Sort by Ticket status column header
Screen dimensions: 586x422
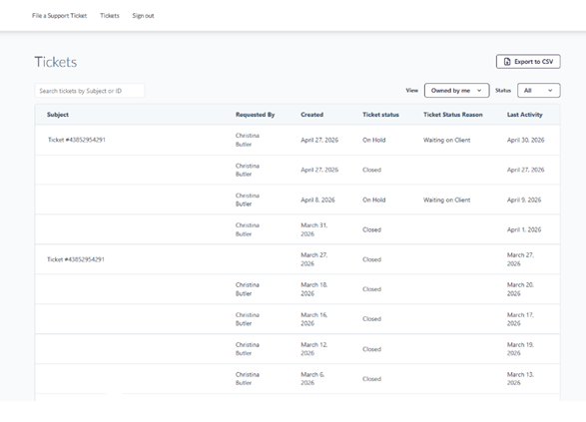pos(380,115)
